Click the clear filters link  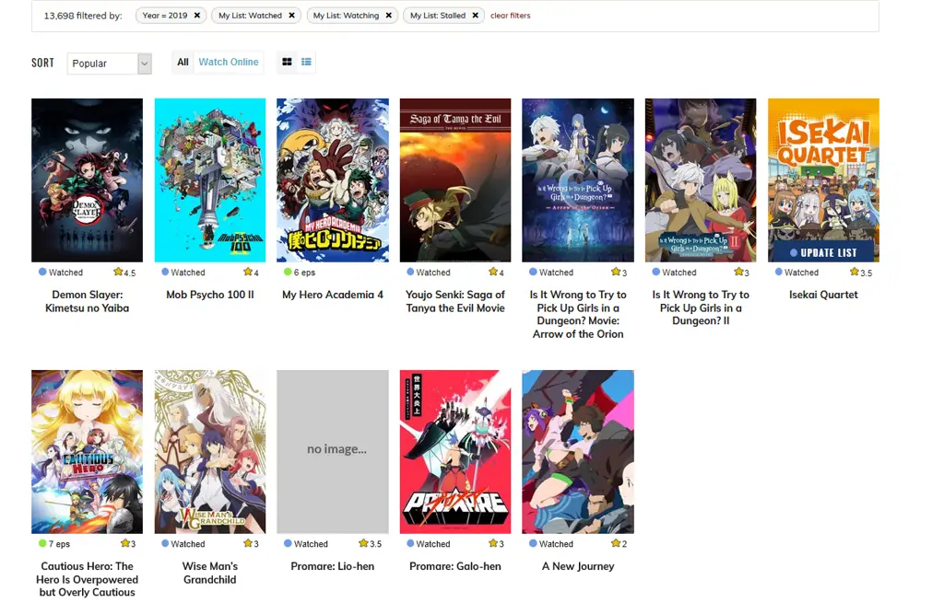click(510, 16)
